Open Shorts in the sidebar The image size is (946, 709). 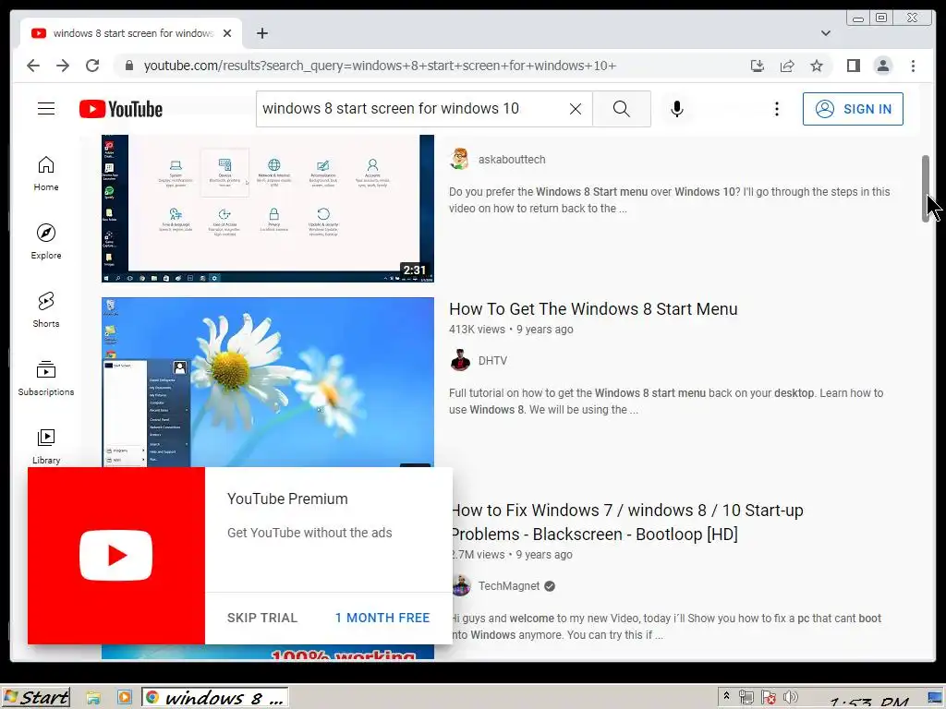(46, 310)
